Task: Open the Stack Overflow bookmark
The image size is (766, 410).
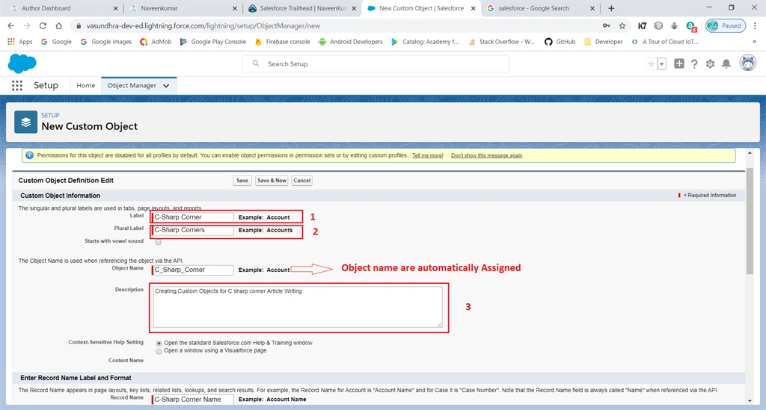Action: coord(502,42)
